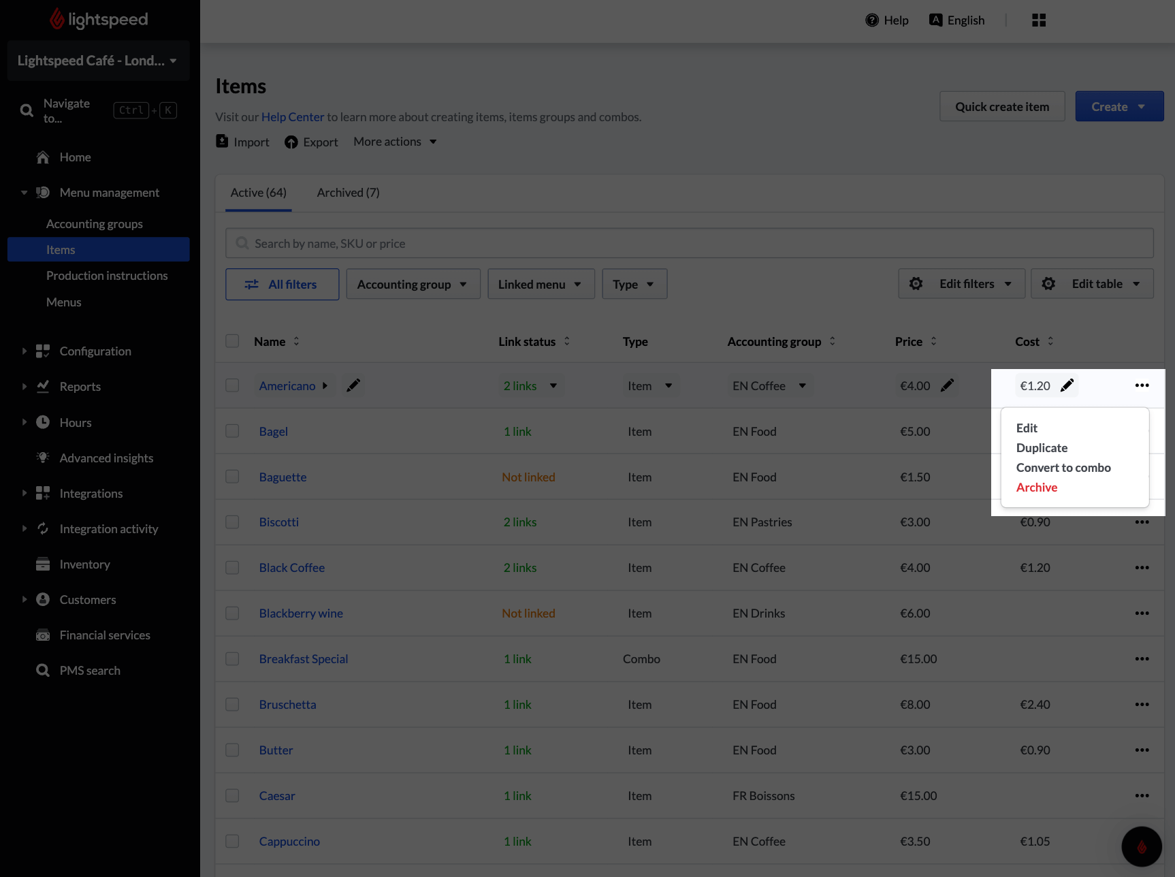Click the search by name, SKU field
This screenshot has width=1175, height=877.
click(x=690, y=243)
